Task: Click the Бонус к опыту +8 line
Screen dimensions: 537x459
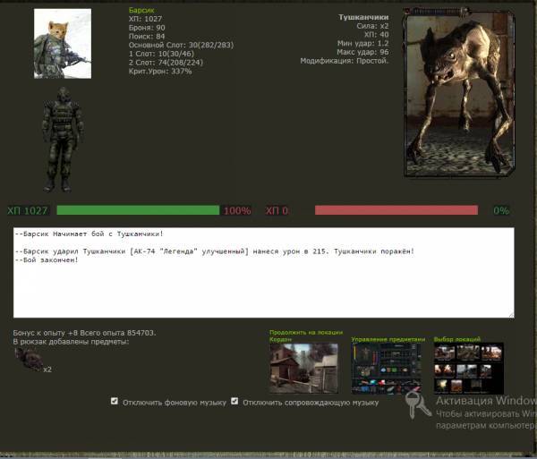Action: (x=84, y=333)
